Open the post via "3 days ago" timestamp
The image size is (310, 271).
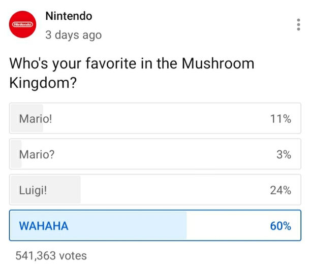pyautogui.click(x=73, y=35)
